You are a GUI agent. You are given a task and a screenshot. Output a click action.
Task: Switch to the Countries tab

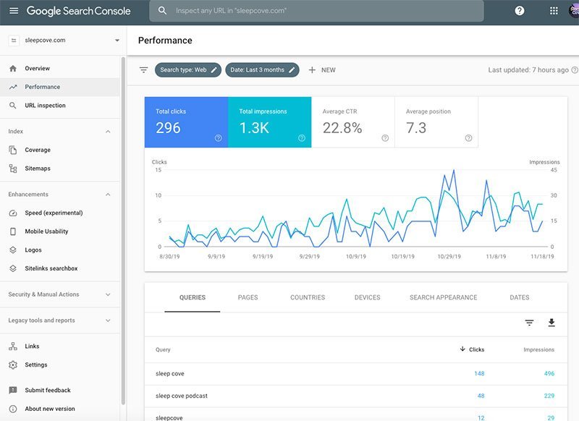click(308, 297)
